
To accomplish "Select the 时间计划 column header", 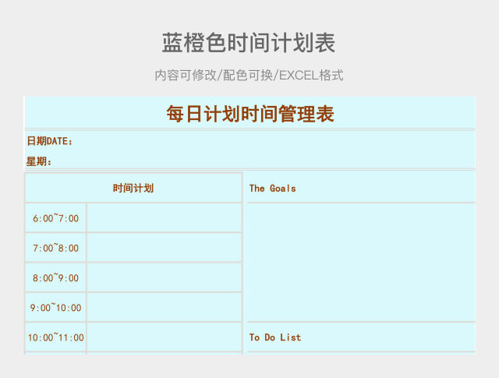I will click(133, 188).
